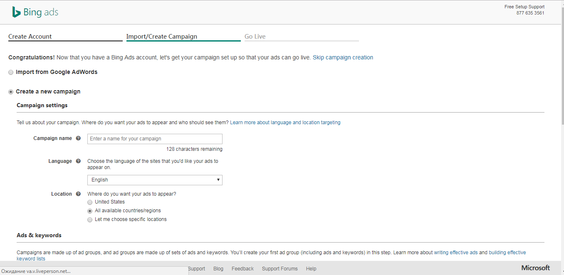Click the Campaign name input field
Screen dimensions: 564x275
pos(155,139)
